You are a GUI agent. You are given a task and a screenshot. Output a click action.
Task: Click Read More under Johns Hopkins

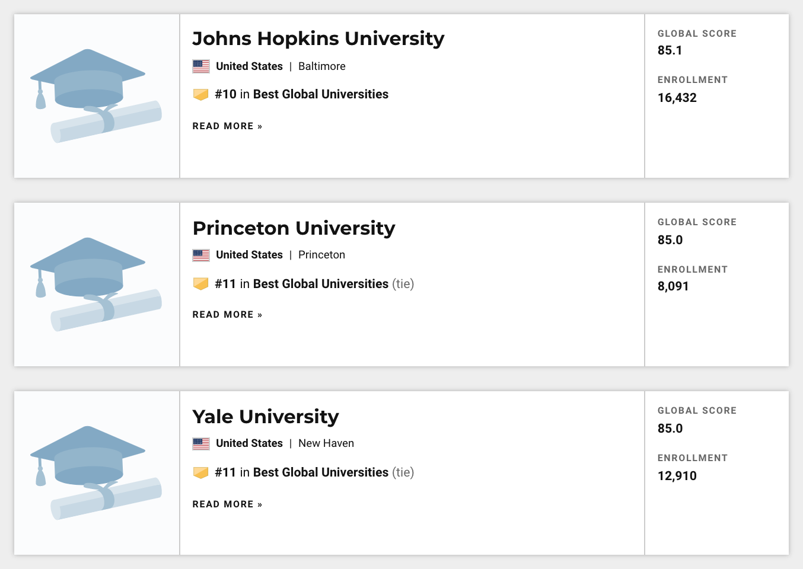[x=227, y=126]
